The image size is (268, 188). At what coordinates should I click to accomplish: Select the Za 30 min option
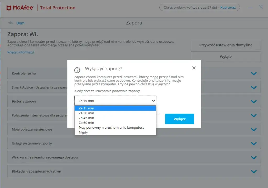click(x=86, y=113)
